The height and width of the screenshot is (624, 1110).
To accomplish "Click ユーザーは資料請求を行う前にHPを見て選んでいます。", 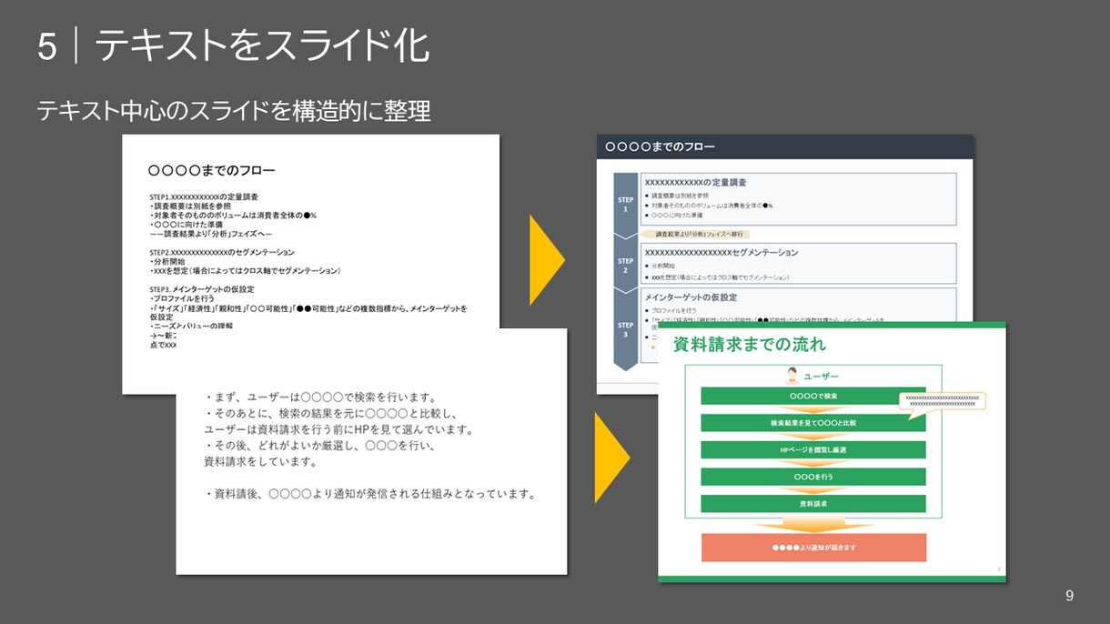I will coord(341,429).
